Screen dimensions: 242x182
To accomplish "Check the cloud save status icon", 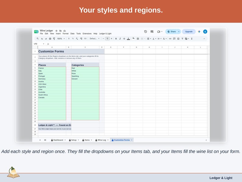I will [x=65, y=31].
